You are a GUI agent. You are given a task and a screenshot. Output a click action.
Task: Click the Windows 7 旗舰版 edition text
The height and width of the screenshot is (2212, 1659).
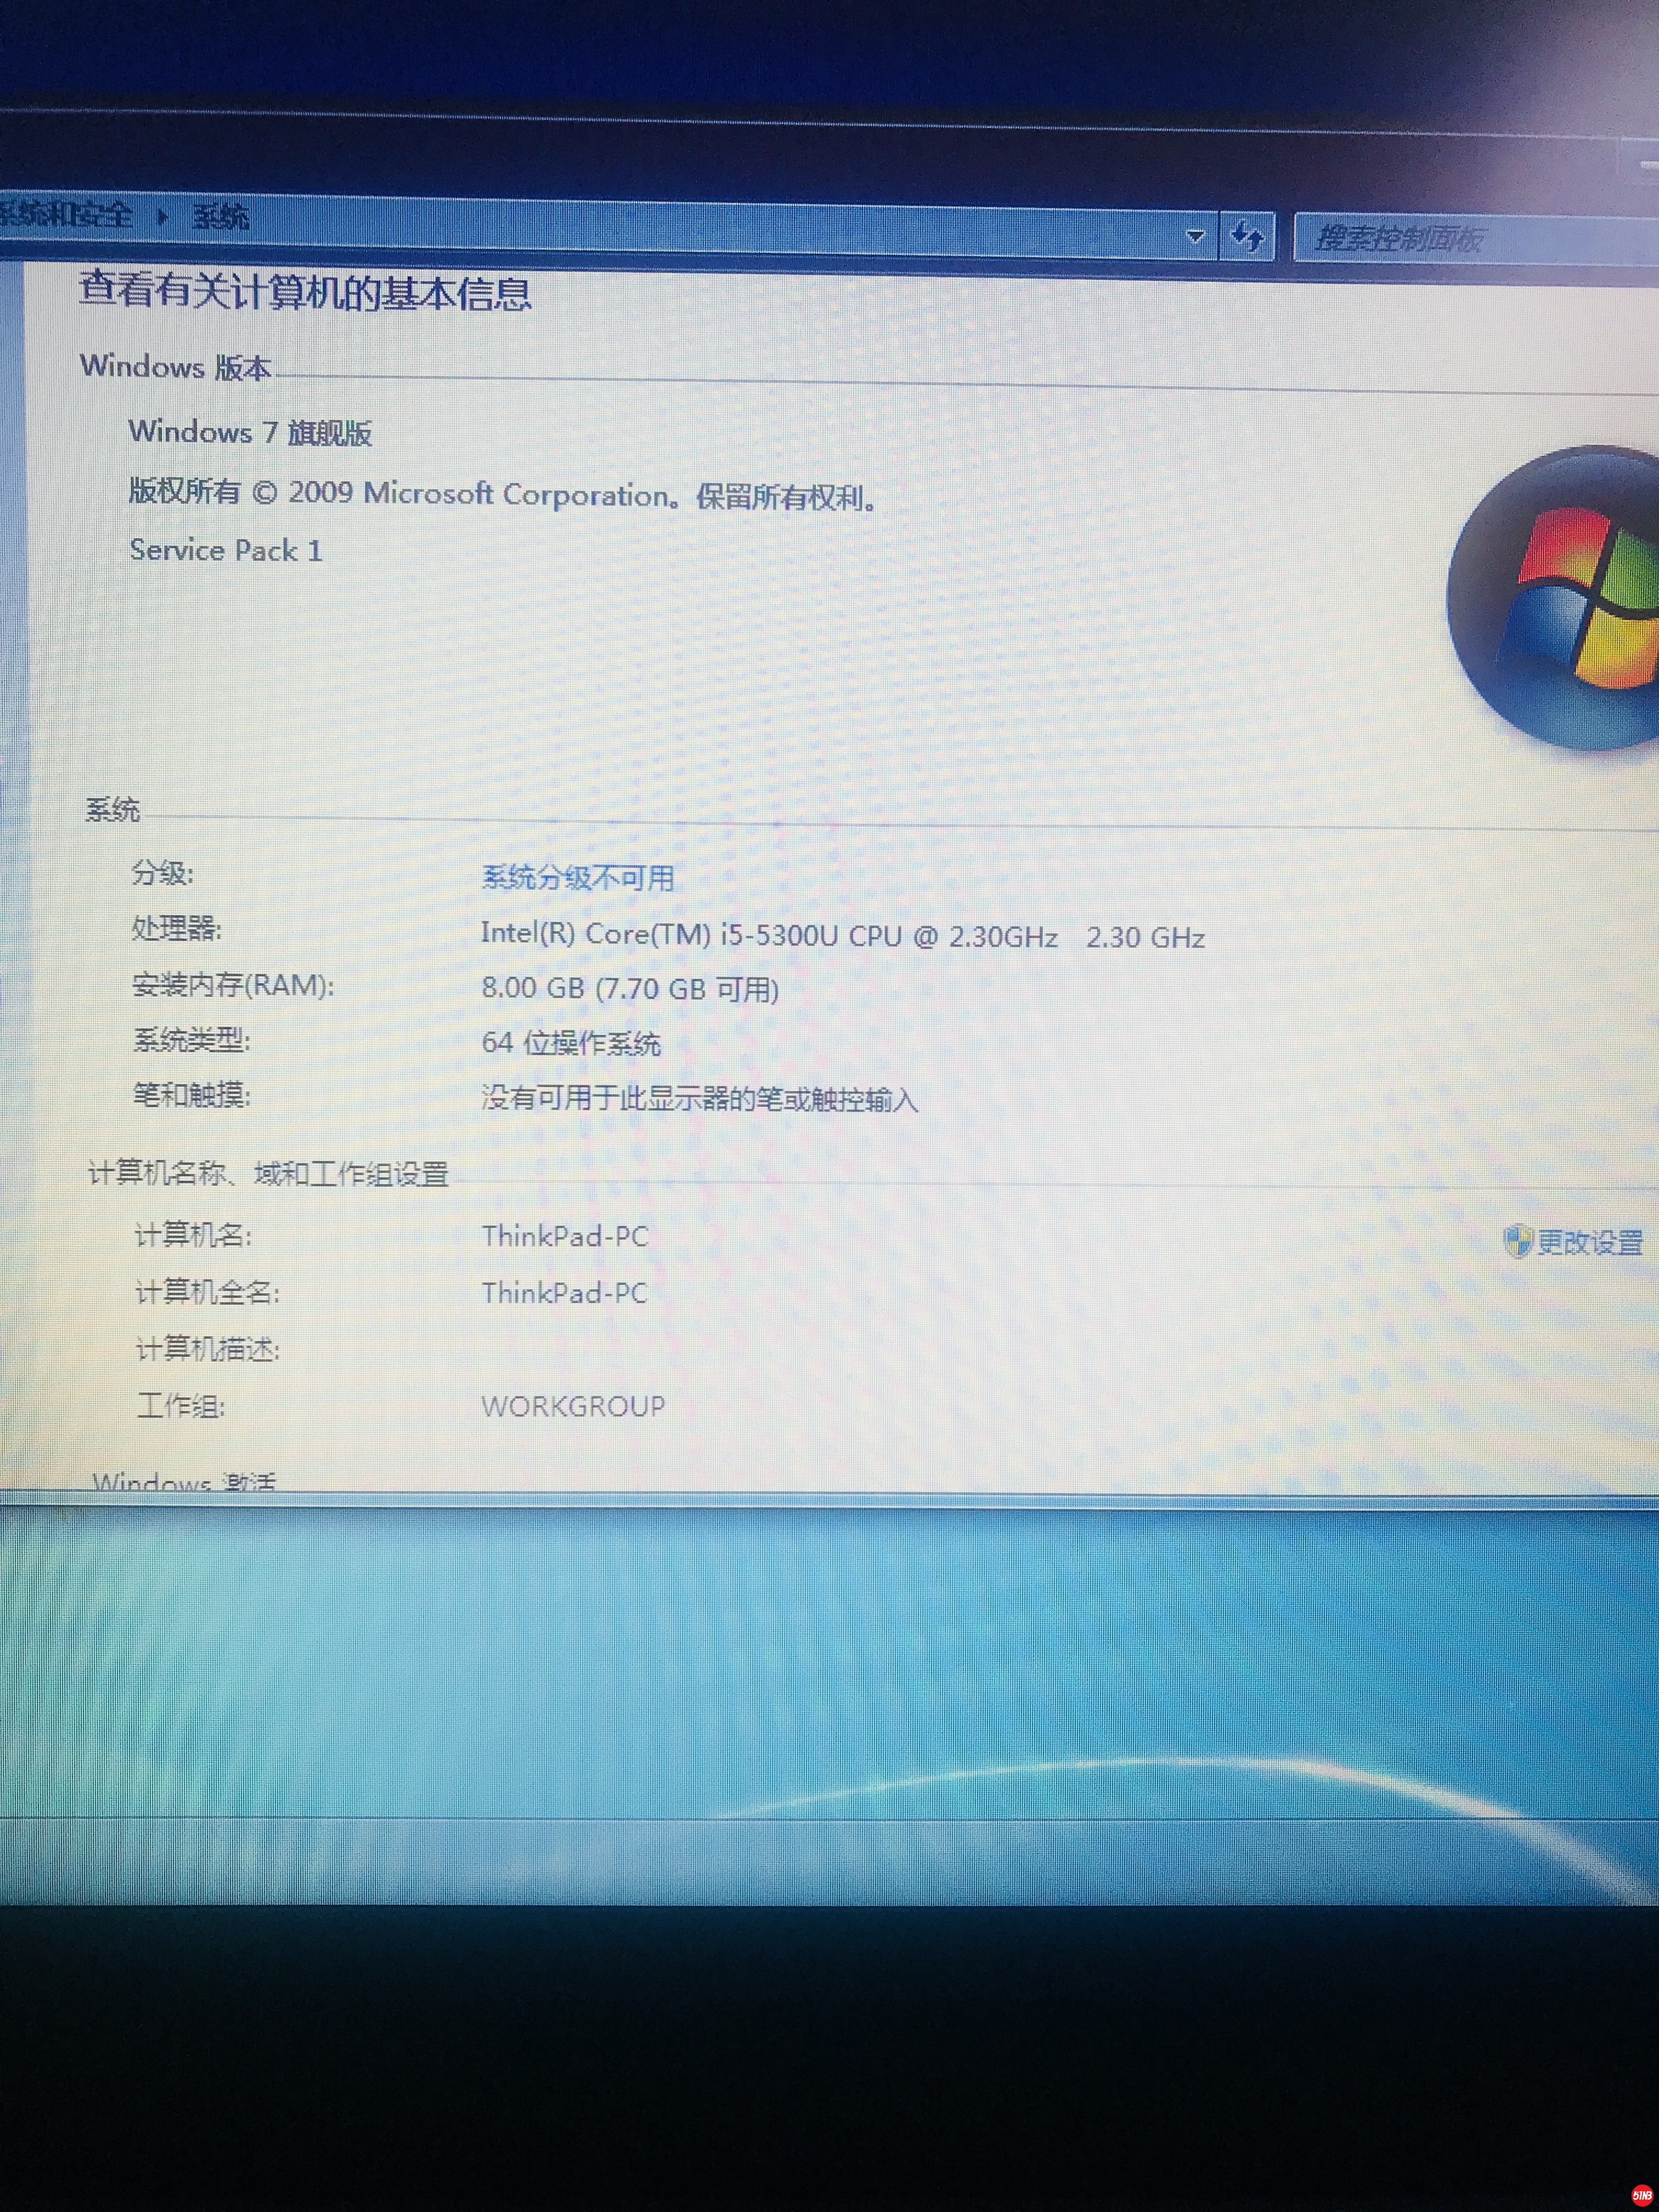tap(250, 433)
